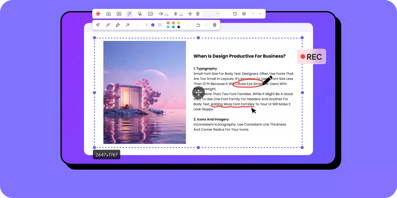Select the pointer arrow cursor tool

click(98, 25)
